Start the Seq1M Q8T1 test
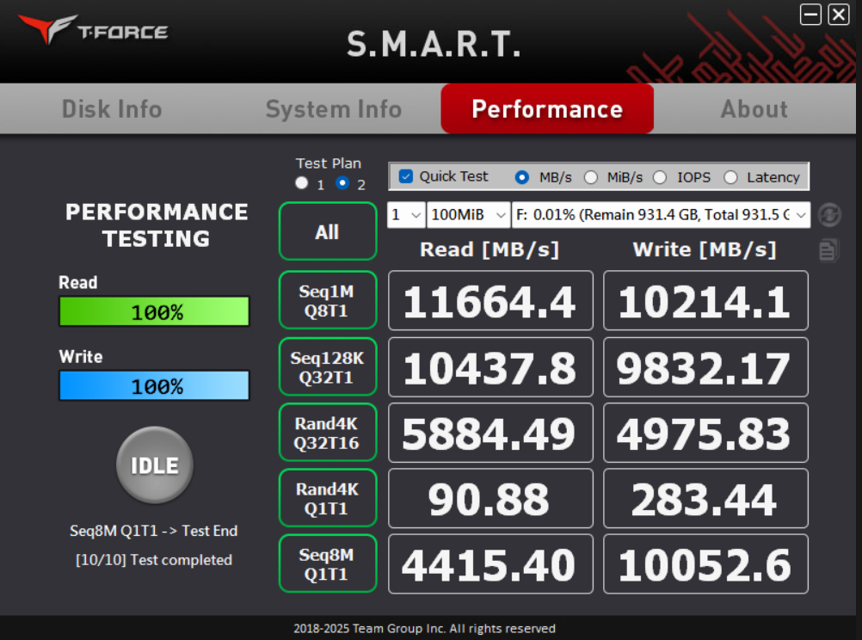 [327, 300]
